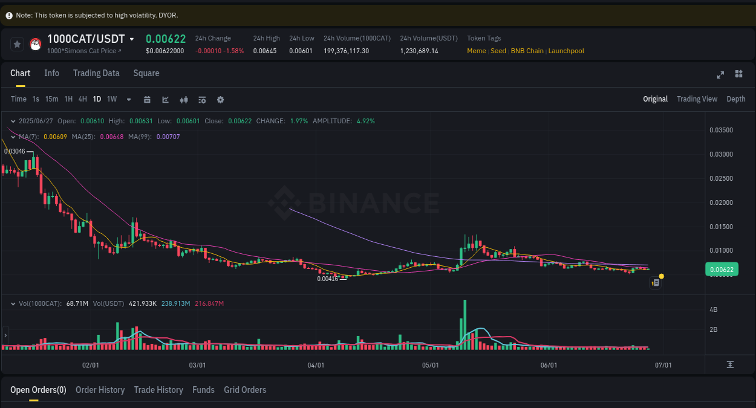This screenshot has height=408, width=756.
Task: Click the date range calendar icon in toolbar
Action: click(147, 99)
